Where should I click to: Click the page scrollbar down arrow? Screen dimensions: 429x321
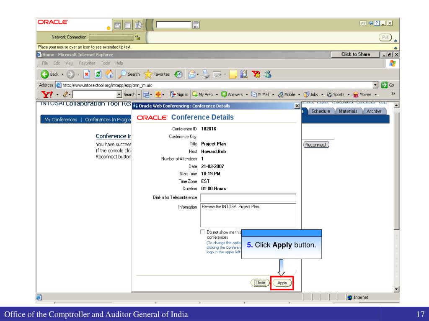click(396, 289)
